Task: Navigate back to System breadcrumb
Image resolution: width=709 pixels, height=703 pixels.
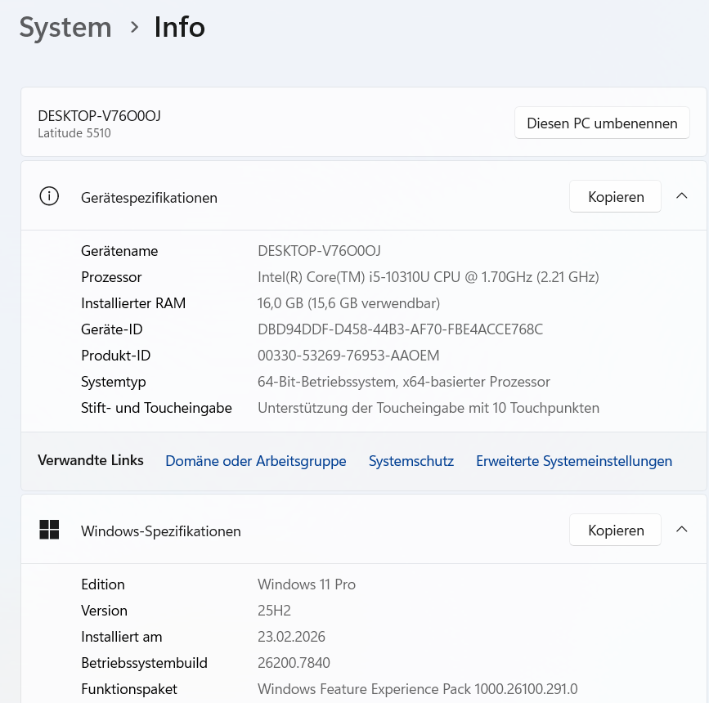Action: tap(65, 27)
